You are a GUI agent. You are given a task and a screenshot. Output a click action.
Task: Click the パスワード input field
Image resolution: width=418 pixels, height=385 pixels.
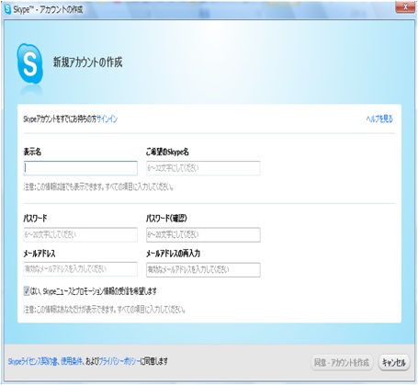point(81,235)
